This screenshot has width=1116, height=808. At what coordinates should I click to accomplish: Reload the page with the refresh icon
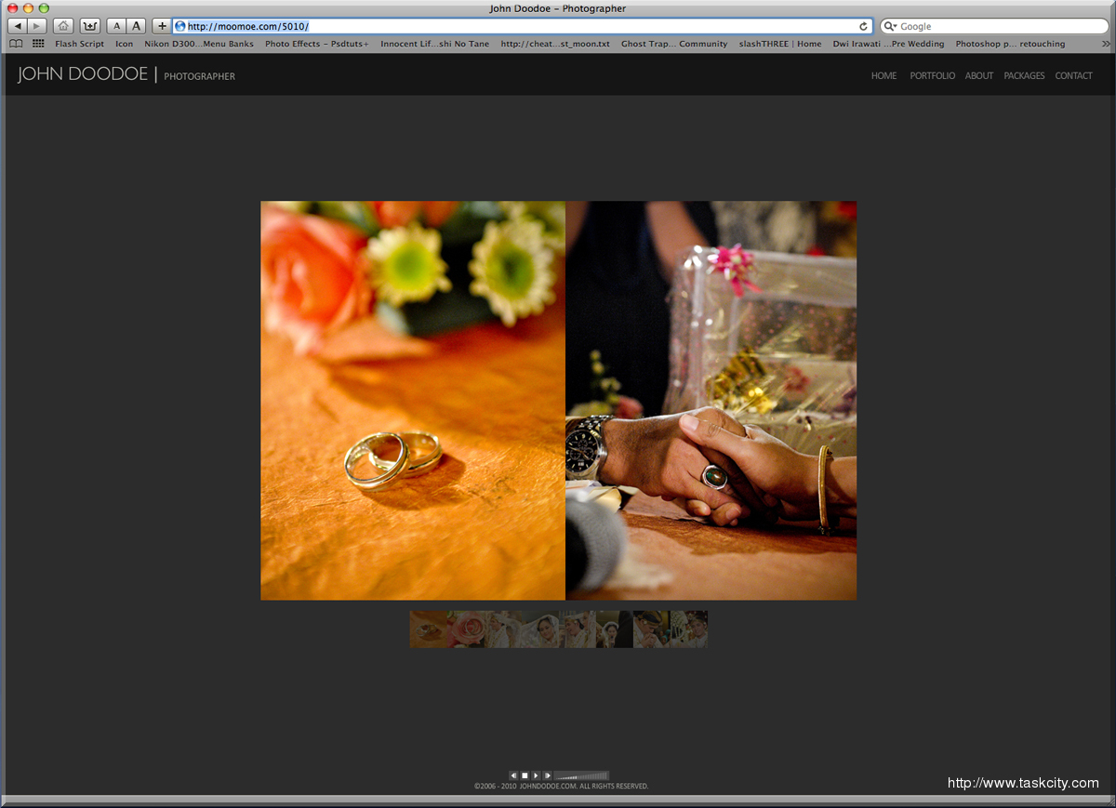[863, 26]
